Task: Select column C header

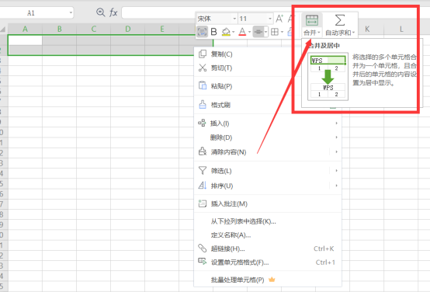Action: (94, 29)
